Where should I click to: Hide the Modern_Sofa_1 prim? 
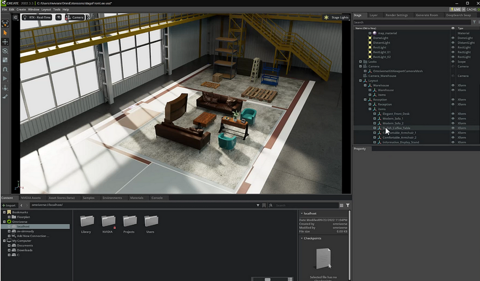tap(453, 118)
